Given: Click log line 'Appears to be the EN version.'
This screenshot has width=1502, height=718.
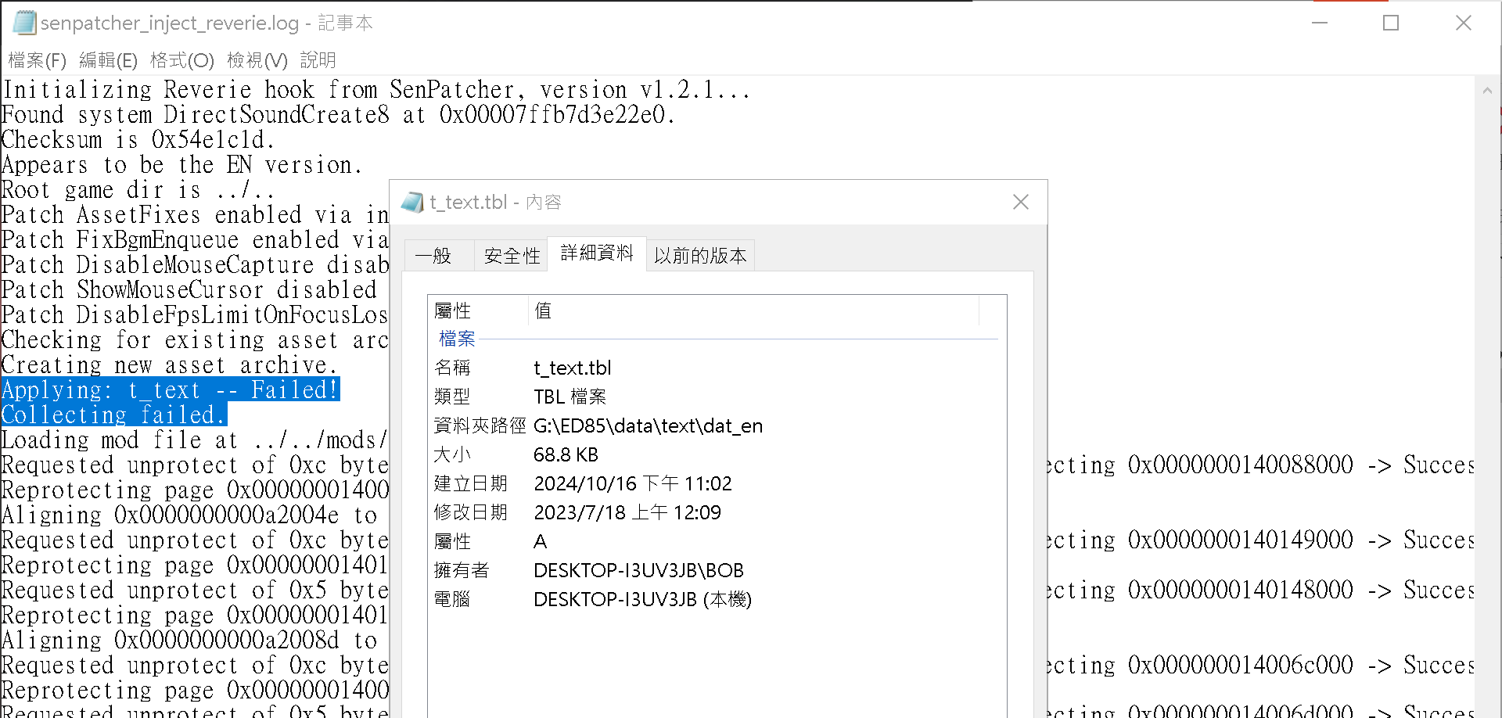Looking at the screenshot, I should click(182, 165).
